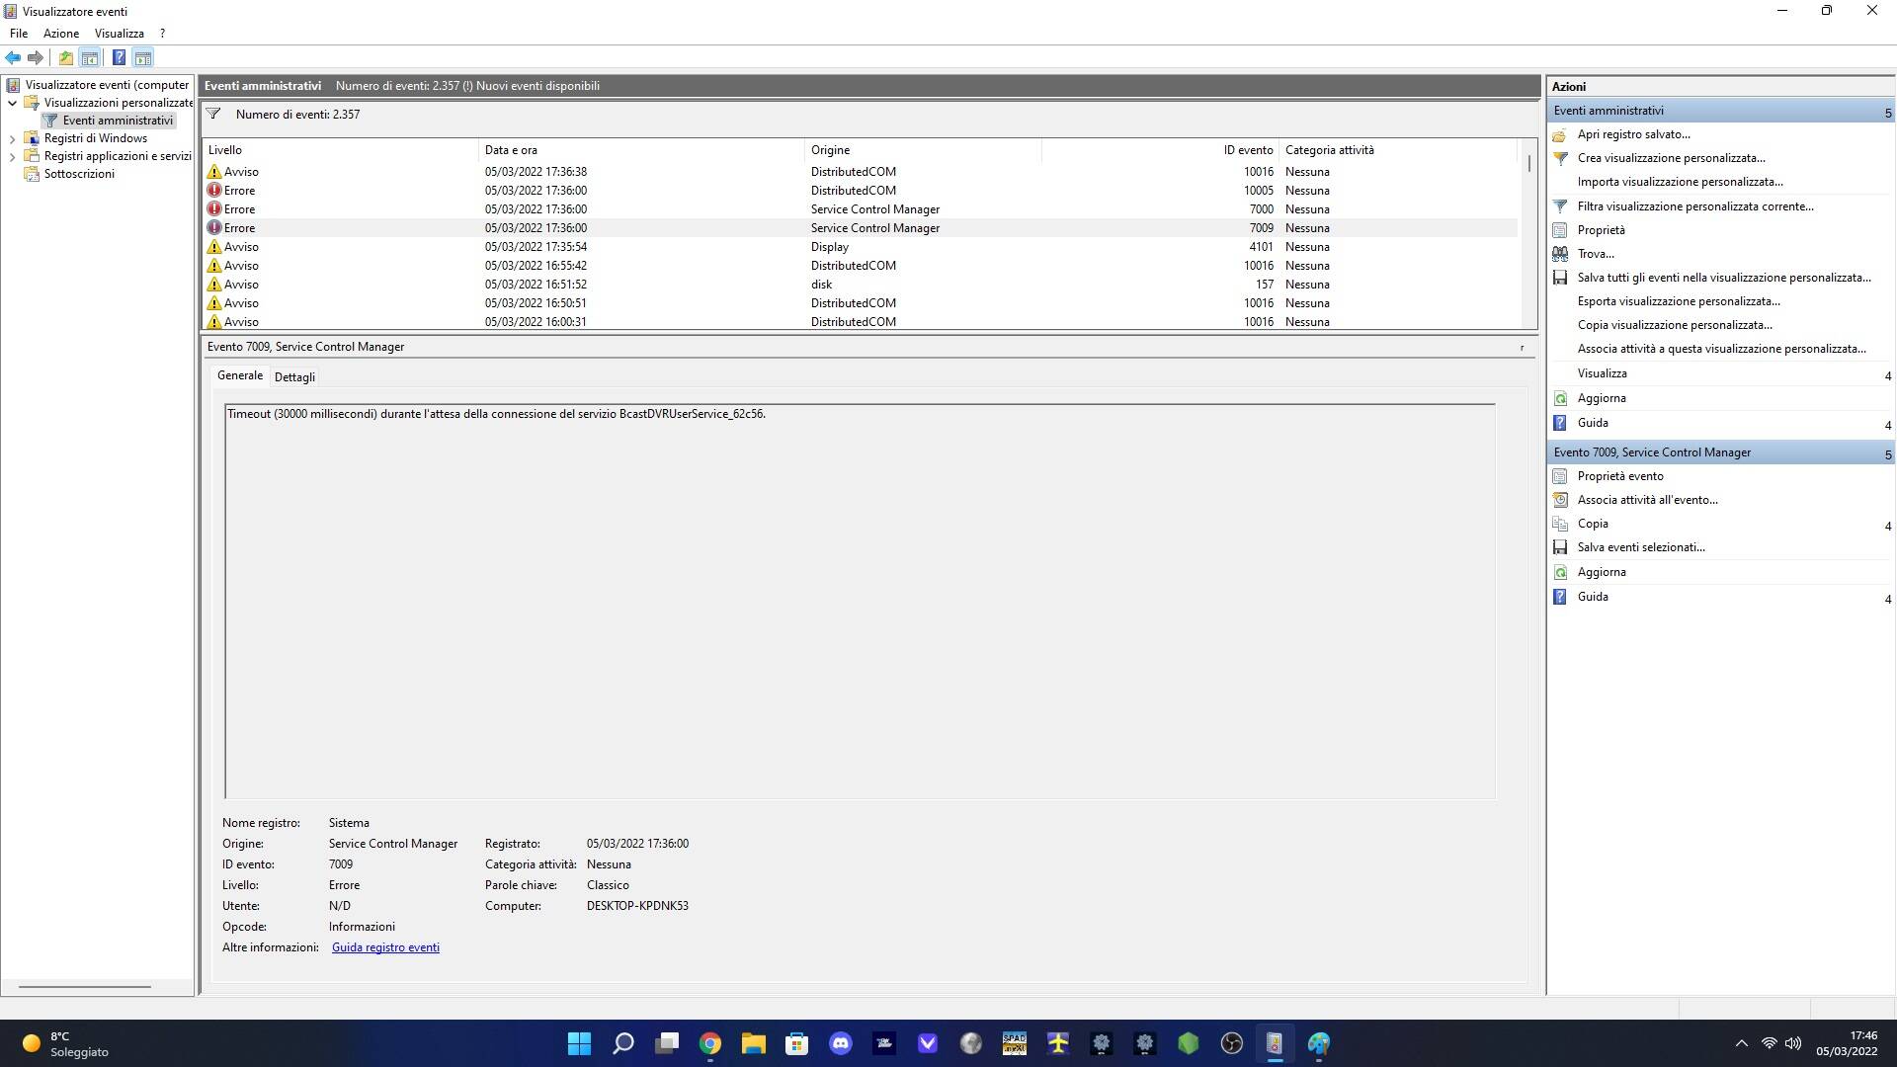Expand Registri di Windows tree node
Viewport: 1897px width, 1067px height.
click(12, 139)
